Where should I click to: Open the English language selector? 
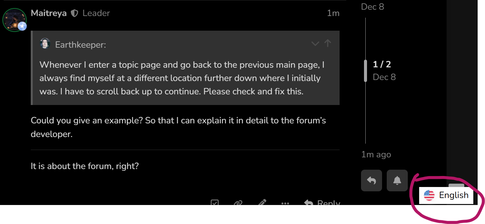click(x=446, y=195)
